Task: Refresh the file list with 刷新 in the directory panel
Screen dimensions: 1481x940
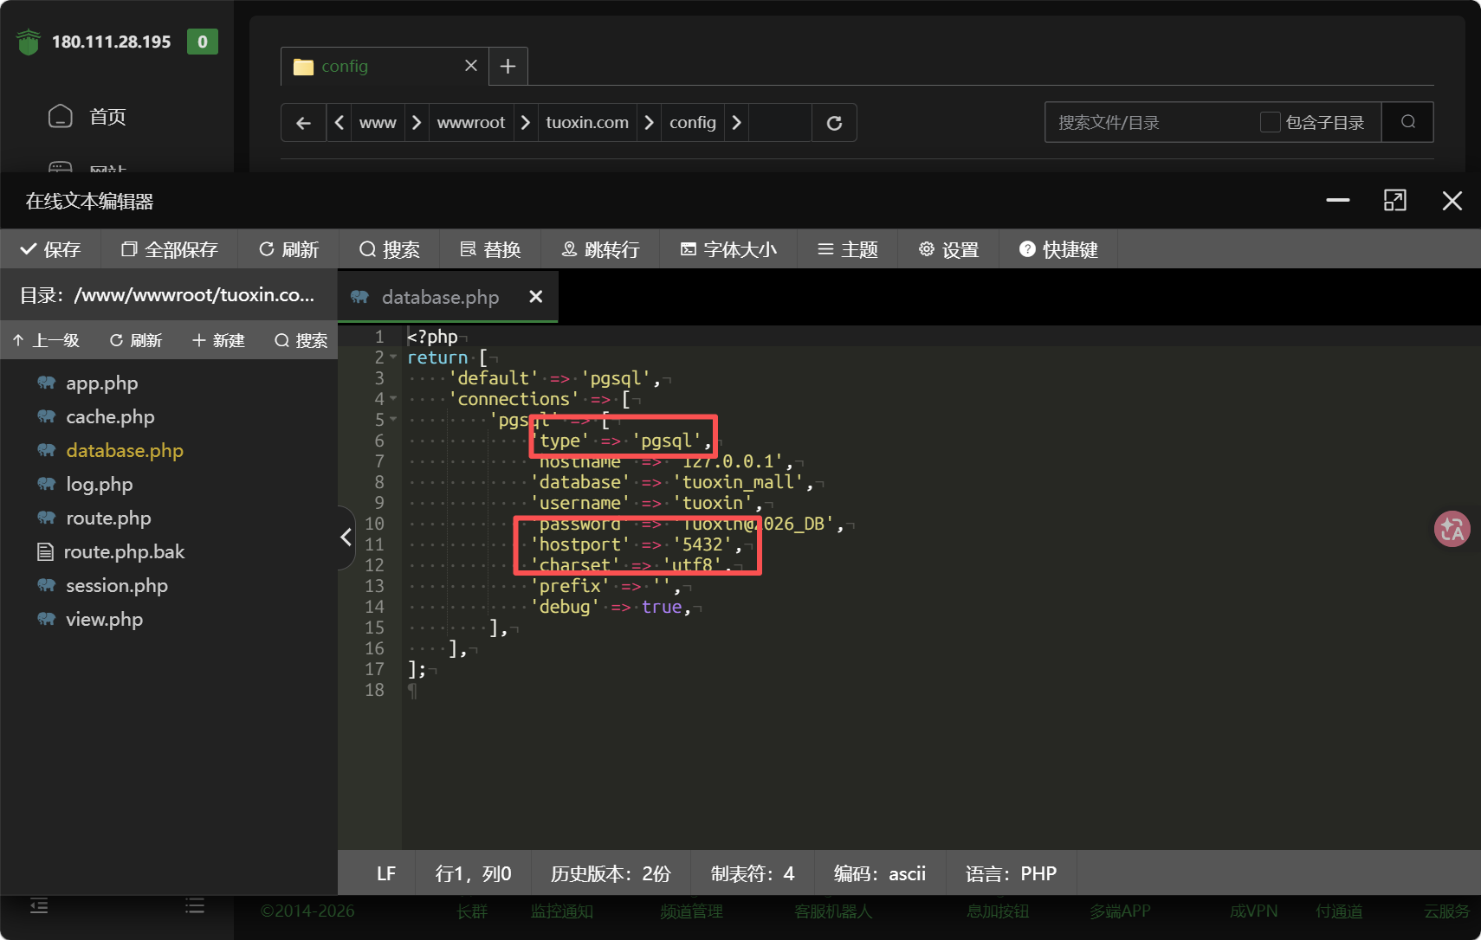Action: (x=136, y=340)
